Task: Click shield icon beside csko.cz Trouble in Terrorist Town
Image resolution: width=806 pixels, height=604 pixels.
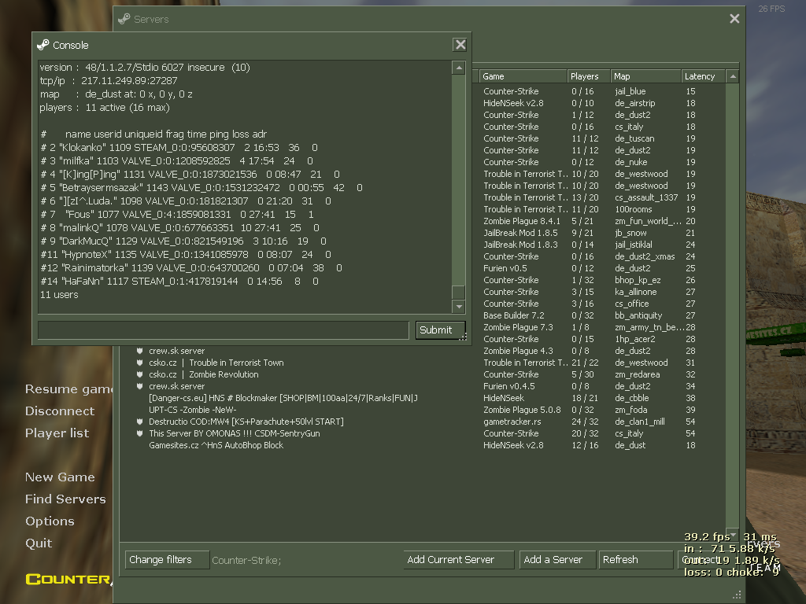Action: coord(140,363)
